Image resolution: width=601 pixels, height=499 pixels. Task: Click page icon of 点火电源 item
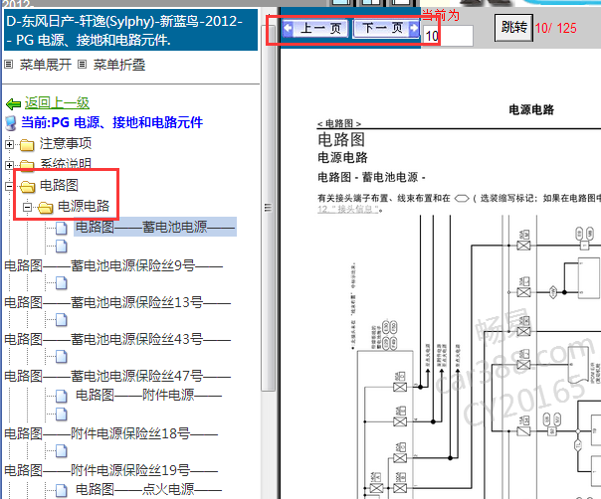[x=62, y=490]
